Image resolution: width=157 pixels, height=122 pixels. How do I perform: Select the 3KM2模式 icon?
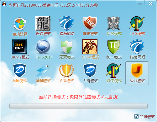[x=19, y=47]
